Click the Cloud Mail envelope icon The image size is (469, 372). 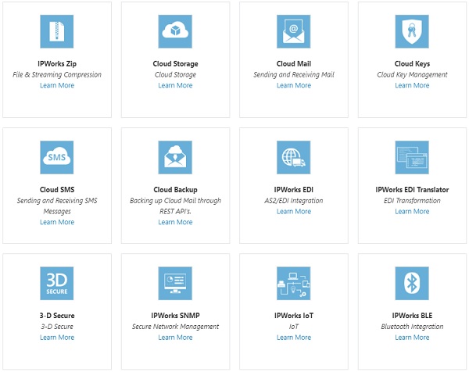click(294, 31)
